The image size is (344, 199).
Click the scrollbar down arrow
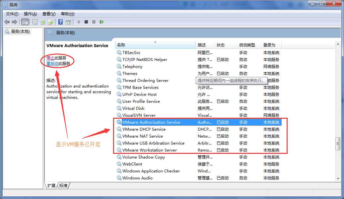[338, 178]
